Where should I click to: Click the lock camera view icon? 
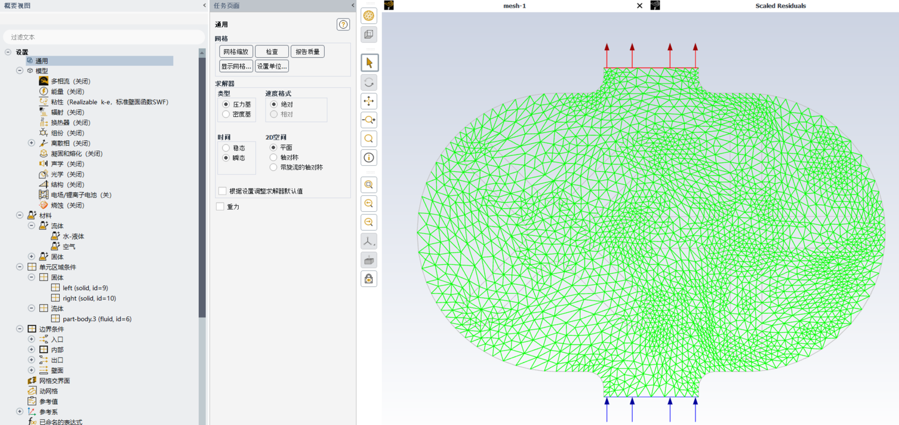click(369, 279)
